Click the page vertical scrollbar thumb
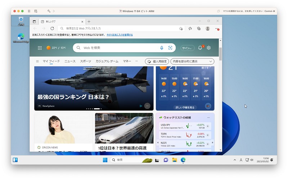288x179 pixels. click(x=220, y=54)
